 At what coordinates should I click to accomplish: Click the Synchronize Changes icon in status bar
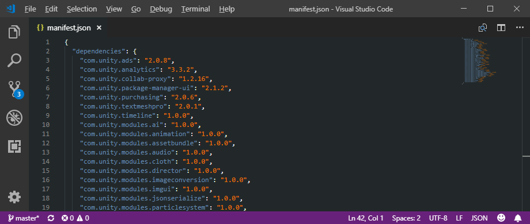point(51,218)
